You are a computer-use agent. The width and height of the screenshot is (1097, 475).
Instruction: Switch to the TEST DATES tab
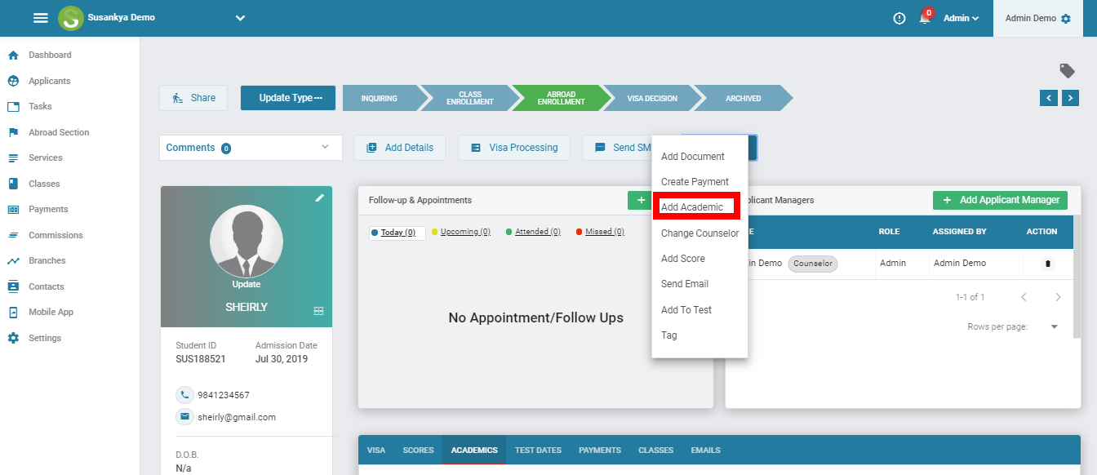pyautogui.click(x=538, y=450)
